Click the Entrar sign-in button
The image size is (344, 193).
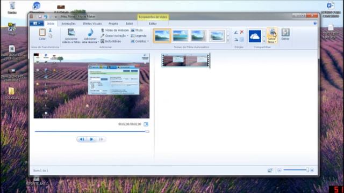[285, 34]
